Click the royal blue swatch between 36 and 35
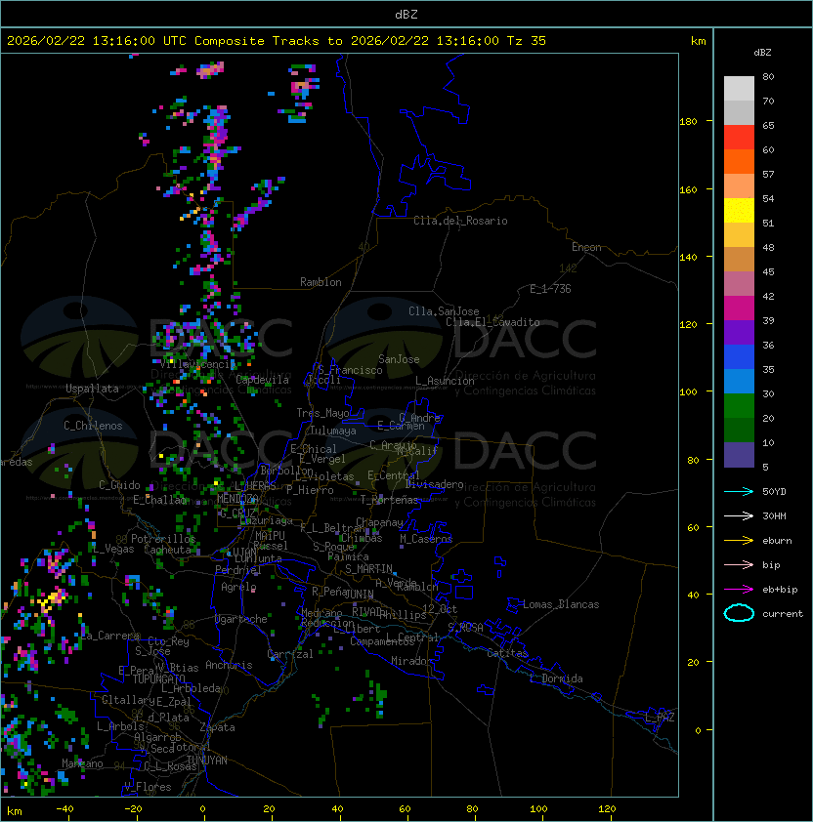 (x=739, y=357)
